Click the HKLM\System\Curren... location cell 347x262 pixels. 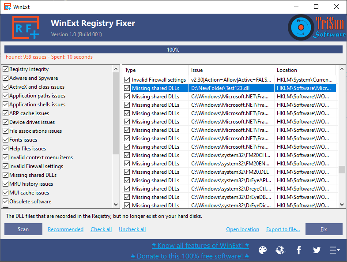click(x=305, y=79)
